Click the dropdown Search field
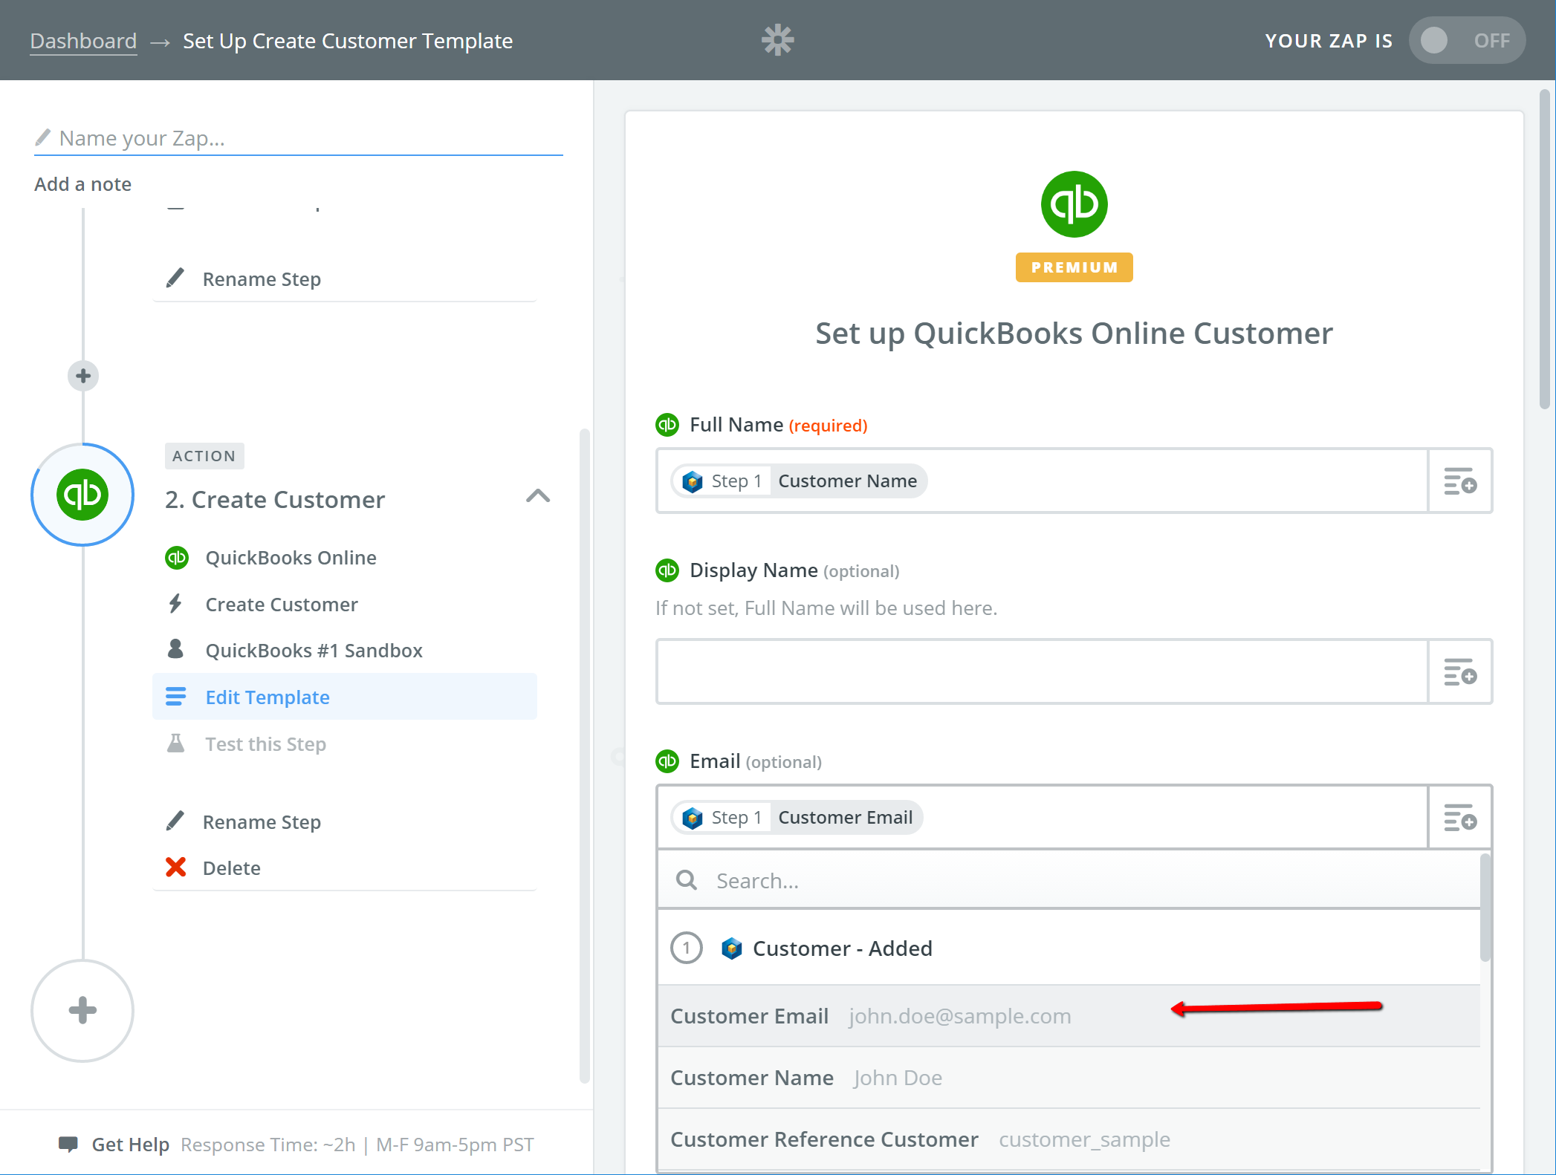 (1068, 880)
